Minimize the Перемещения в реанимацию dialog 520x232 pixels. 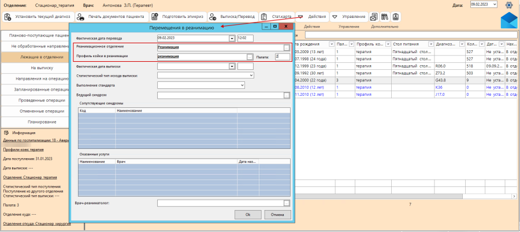tap(266, 26)
